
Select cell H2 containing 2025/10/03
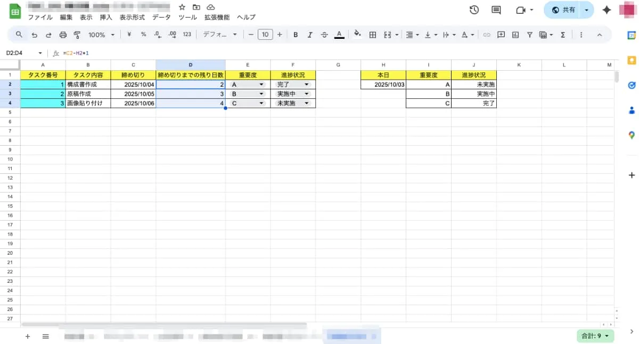click(383, 85)
